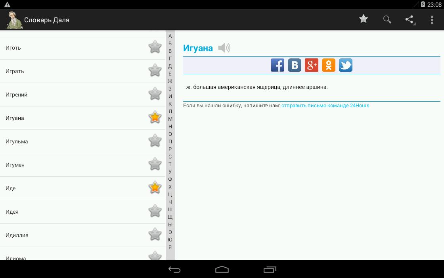Jump to letter Ж in index
Viewport: 444px width, 278px height.
pos(170,81)
